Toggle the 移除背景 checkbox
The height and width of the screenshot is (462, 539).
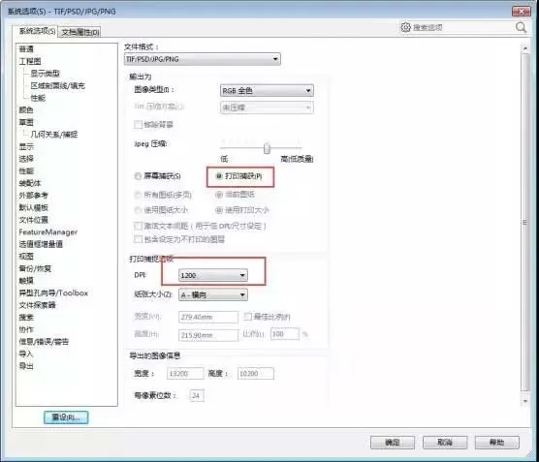pyautogui.click(x=138, y=124)
